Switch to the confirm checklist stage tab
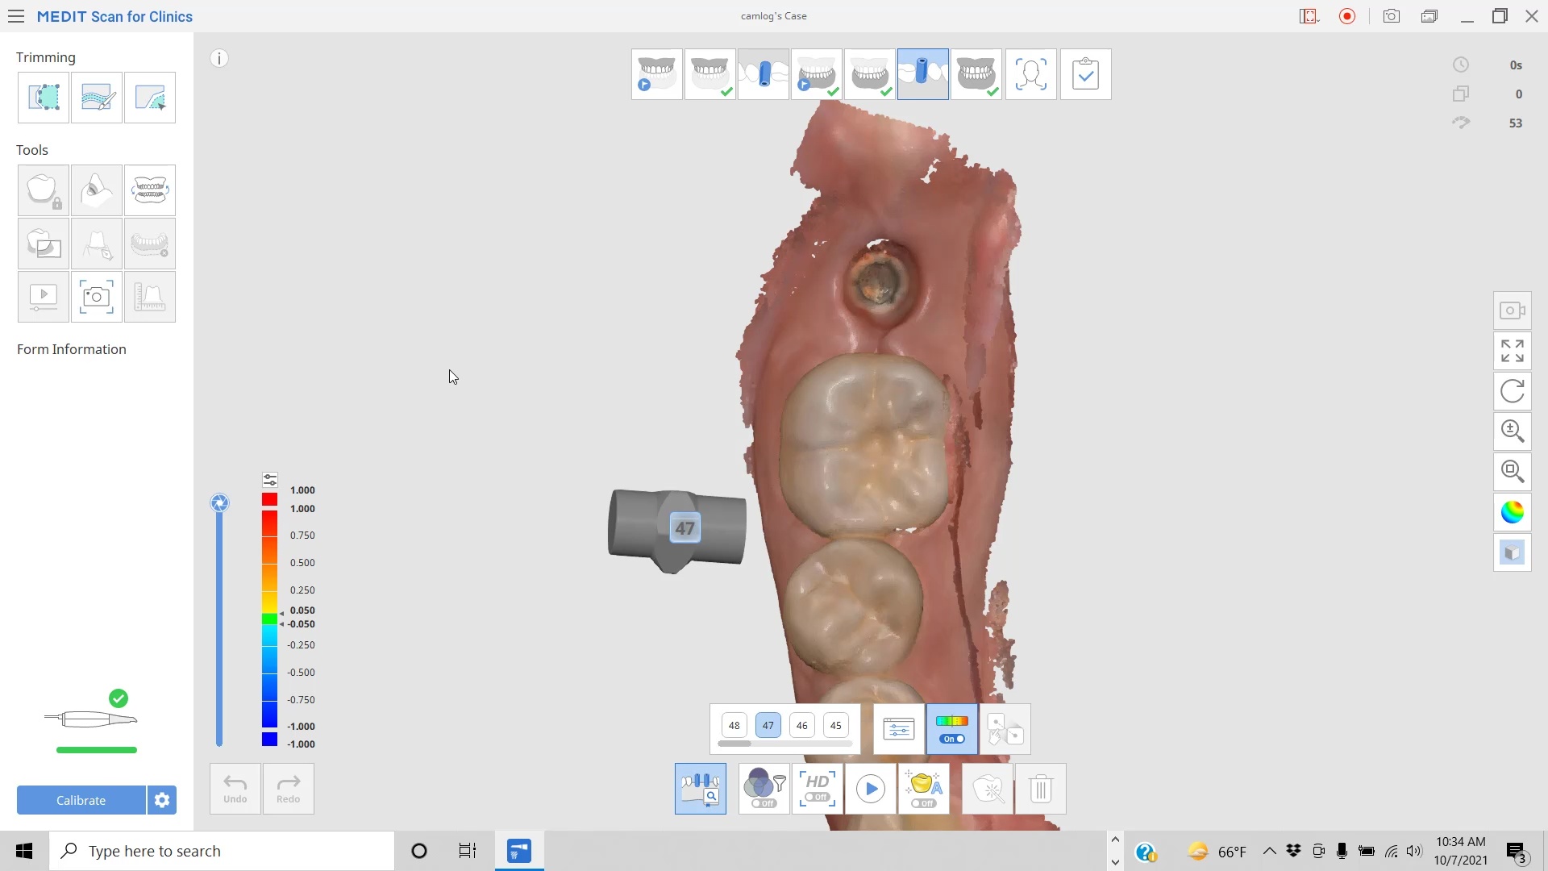The height and width of the screenshot is (871, 1548). (1085, 74)
